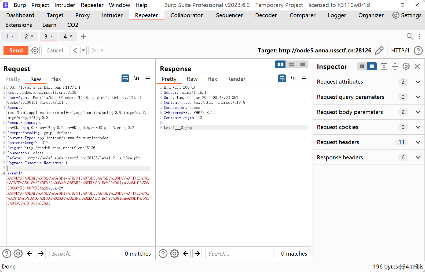Open Repeater help question icon
Image resolution: width=425 pixels, height=272 pixels.
(x=418, y=51)
